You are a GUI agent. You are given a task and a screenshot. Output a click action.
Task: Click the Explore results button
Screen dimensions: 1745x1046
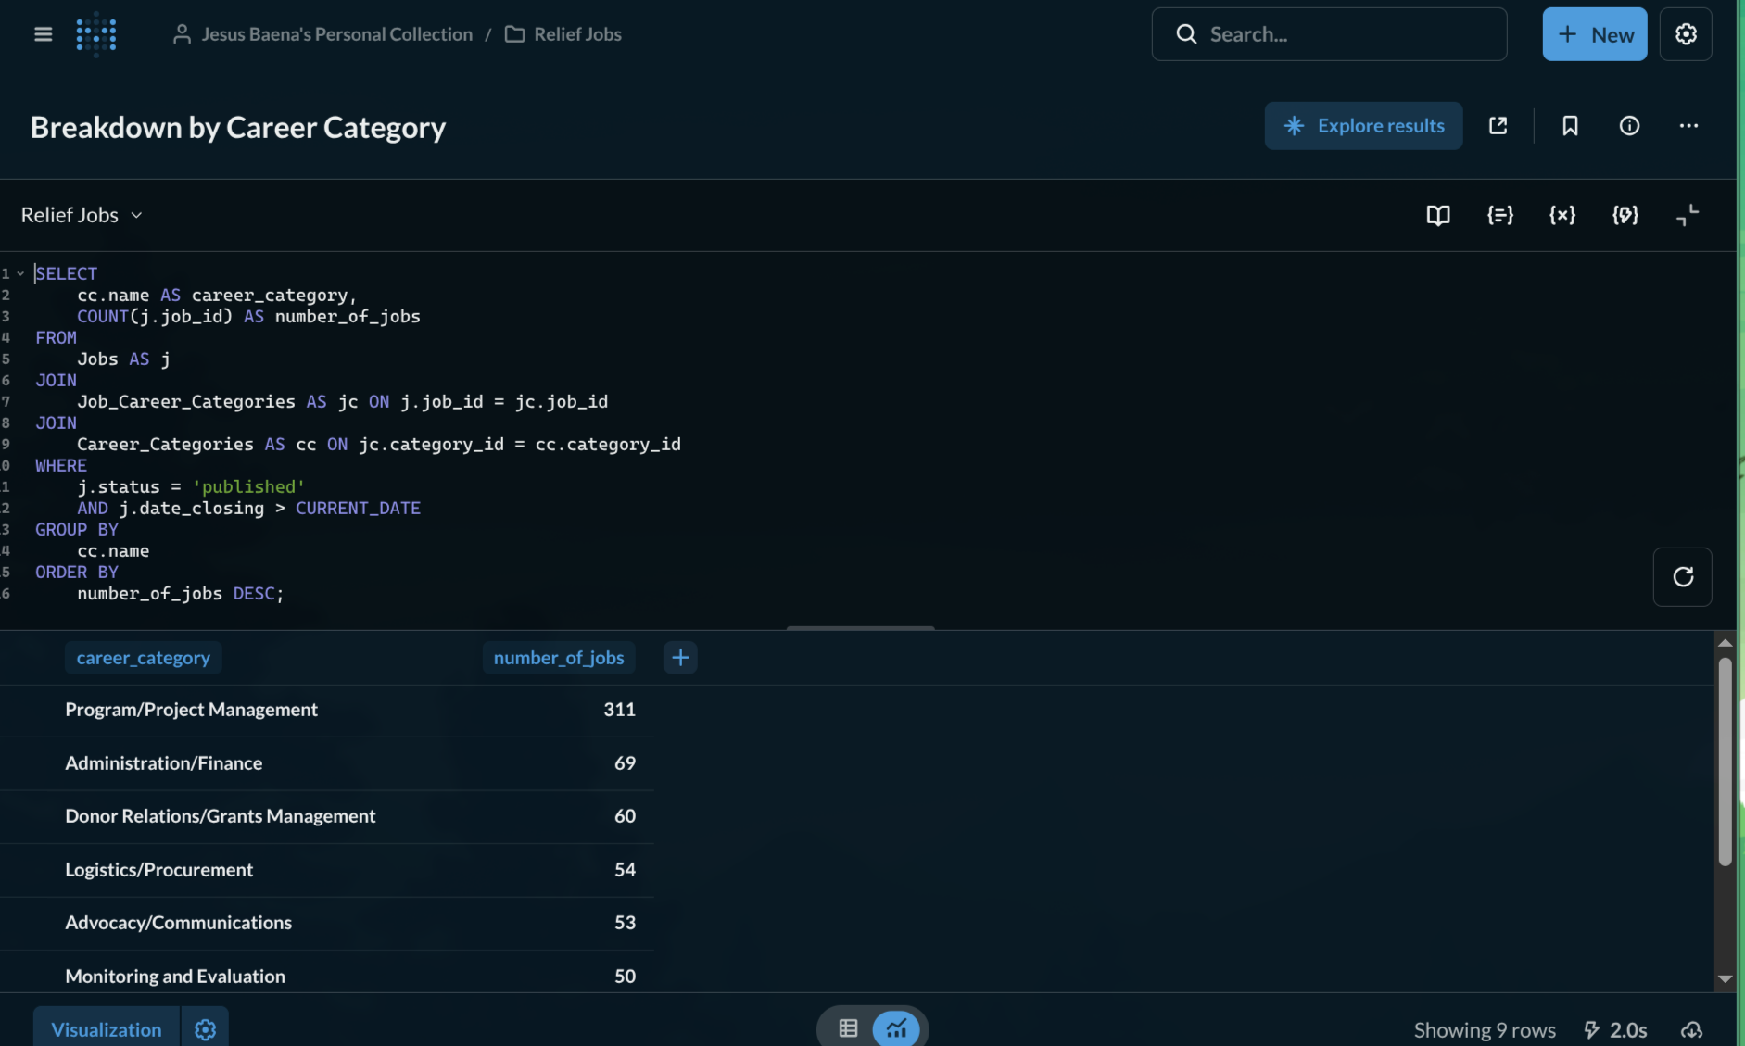coord(1363,126)
